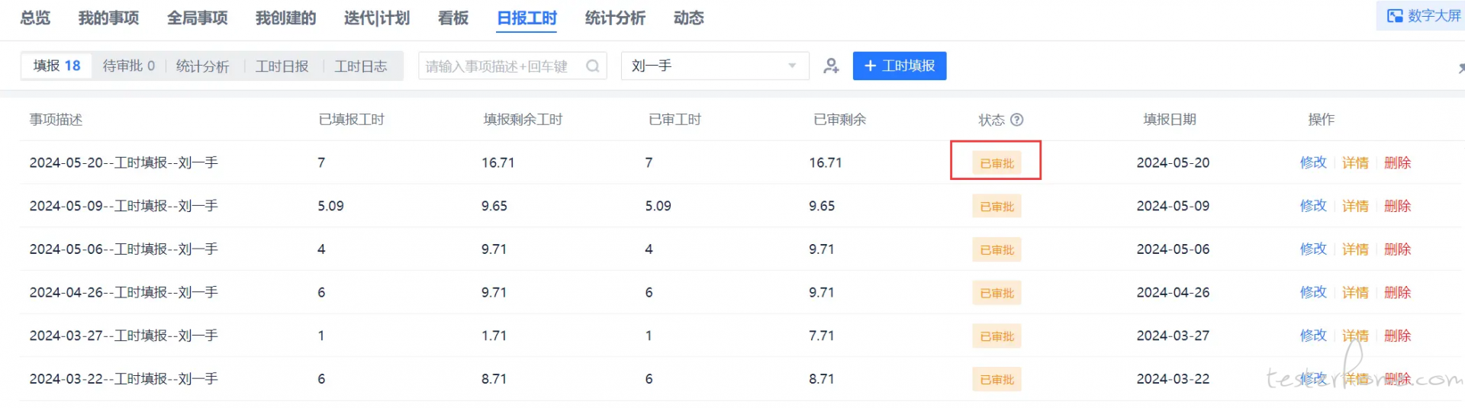1465x408 pixels.
Task: Select the 待审批 0 sub-tab
Action: pyautogui.click(x=128, y=66)
